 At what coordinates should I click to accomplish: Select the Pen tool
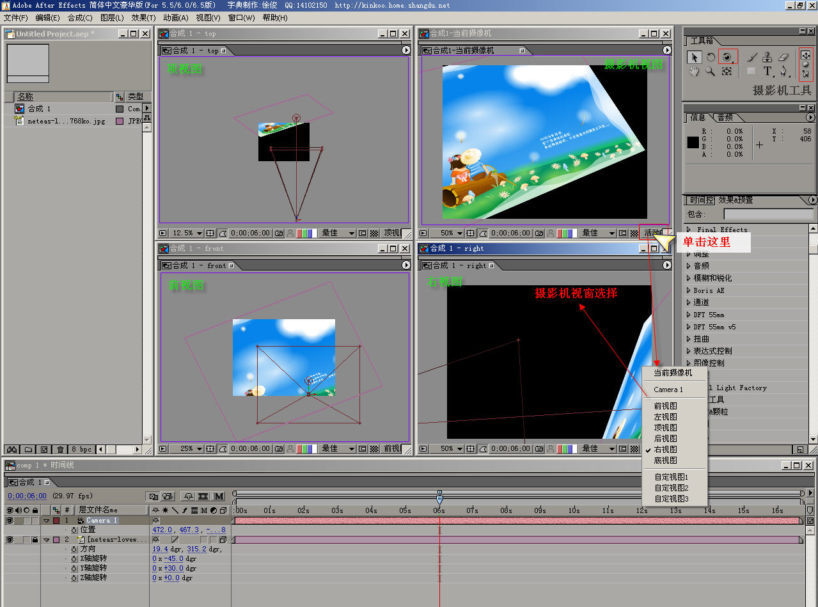tap(783, 71)
